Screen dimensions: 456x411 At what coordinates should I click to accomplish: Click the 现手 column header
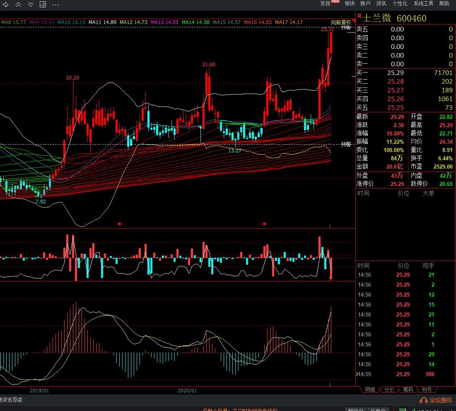(428, 266)
